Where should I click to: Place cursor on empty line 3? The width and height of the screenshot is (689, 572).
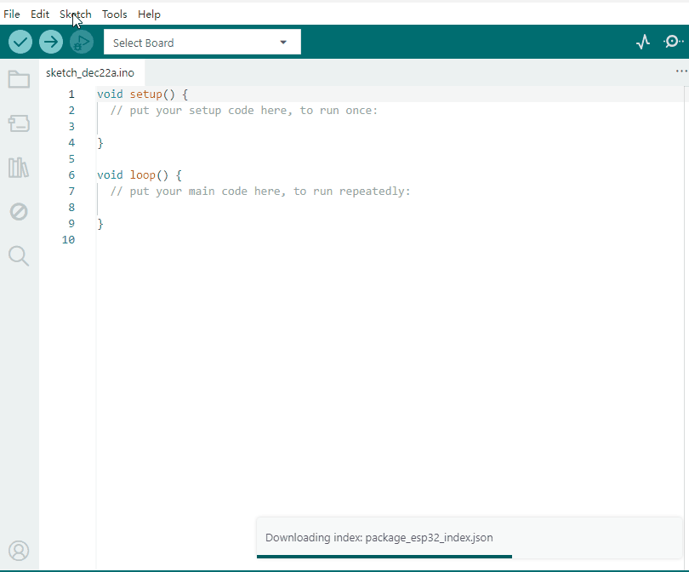pyautogui.click(x=390, y=127)
